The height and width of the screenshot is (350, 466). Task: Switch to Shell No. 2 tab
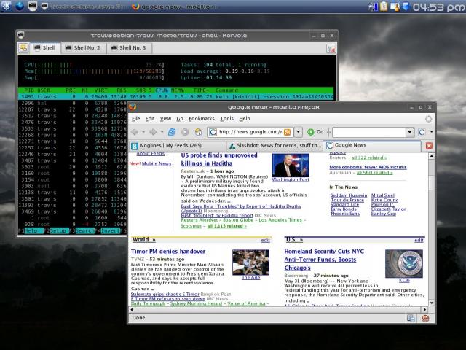(x=83, y=48)
